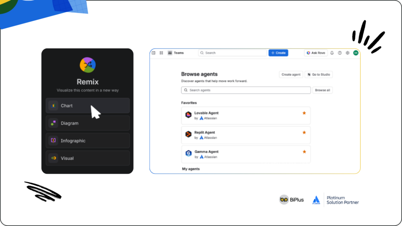Click the Browse all button

tap(322, 90)
